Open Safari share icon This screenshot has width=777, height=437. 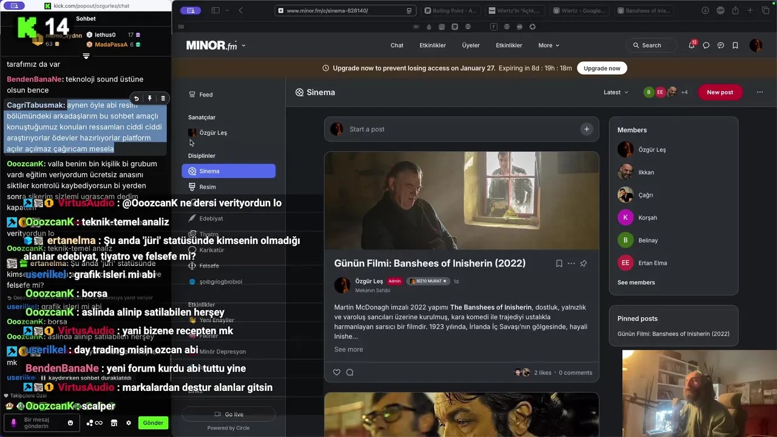[x=735, y=10]
